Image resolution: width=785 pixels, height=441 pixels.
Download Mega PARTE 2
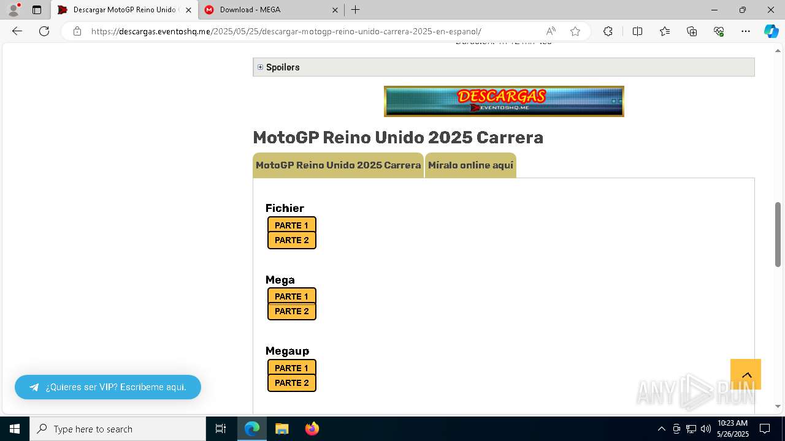(292, 311)
